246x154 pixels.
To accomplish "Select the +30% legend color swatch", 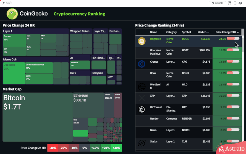I will [117, 148].
